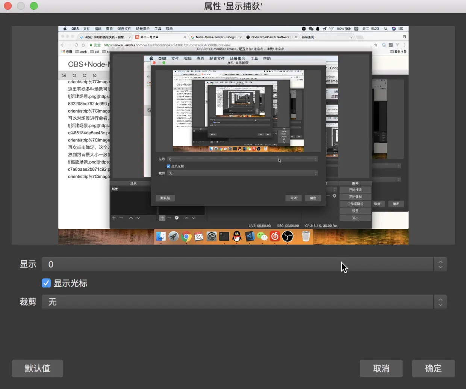Confirm with the 确定 button
The height and width of the screenshot is (389, 466).
(x=433, y=368)
